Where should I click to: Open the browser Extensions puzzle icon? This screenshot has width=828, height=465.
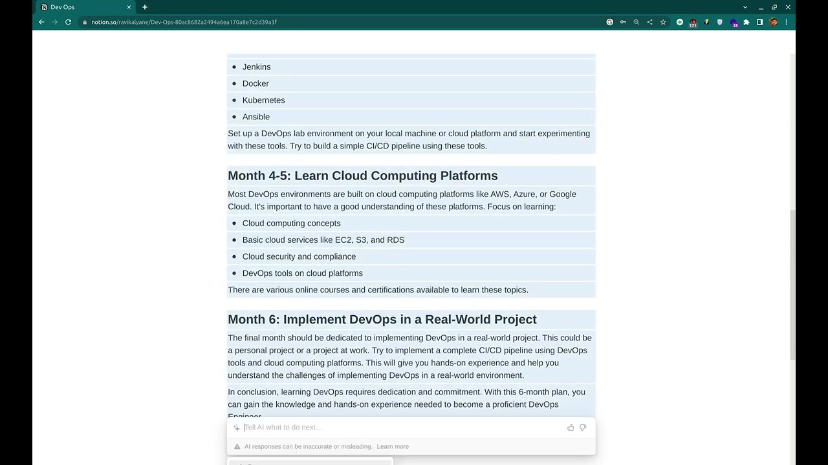pyautogui.click(x=746, y=22)
